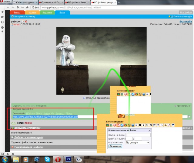Launch Photoshop from the taskbar

tap(69, 159)
